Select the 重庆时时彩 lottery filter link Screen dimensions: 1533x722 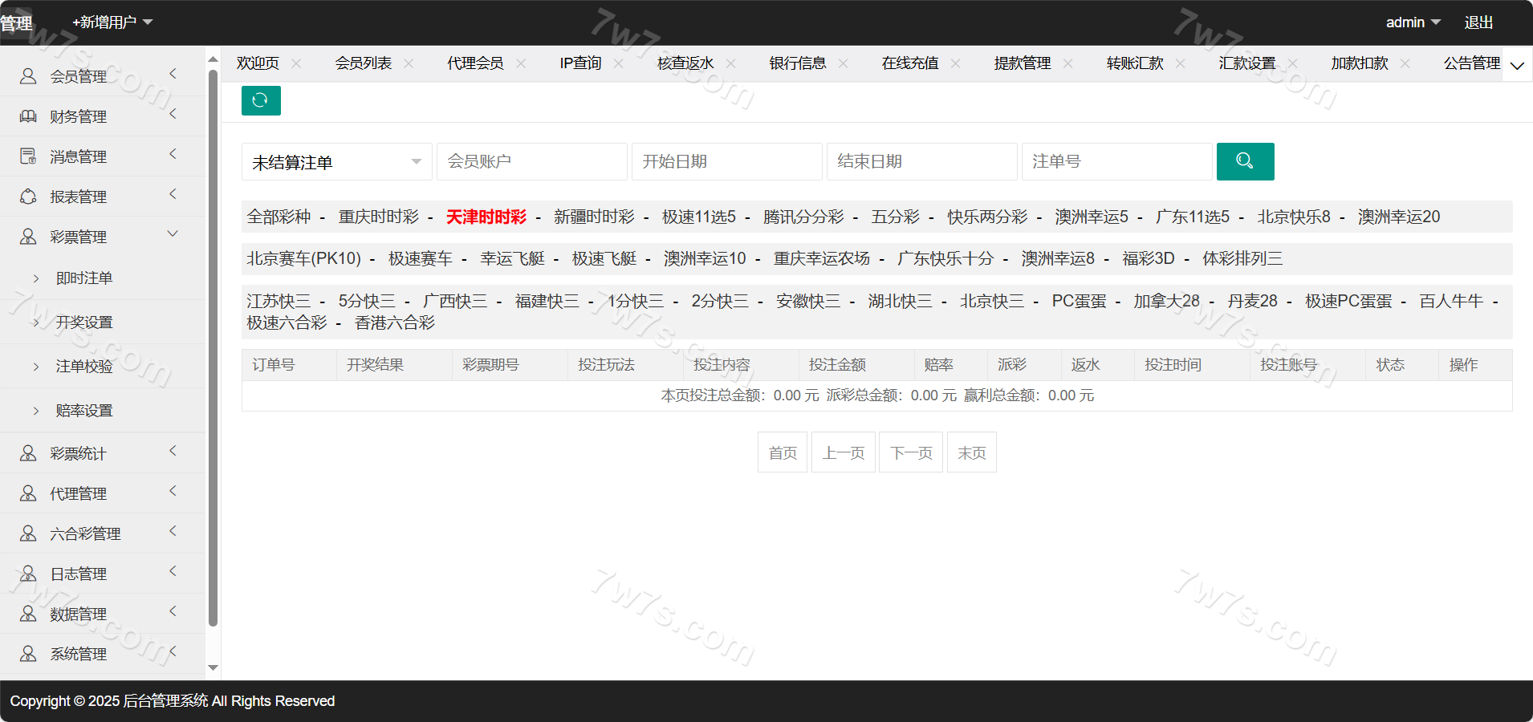[x=378, y=217]
